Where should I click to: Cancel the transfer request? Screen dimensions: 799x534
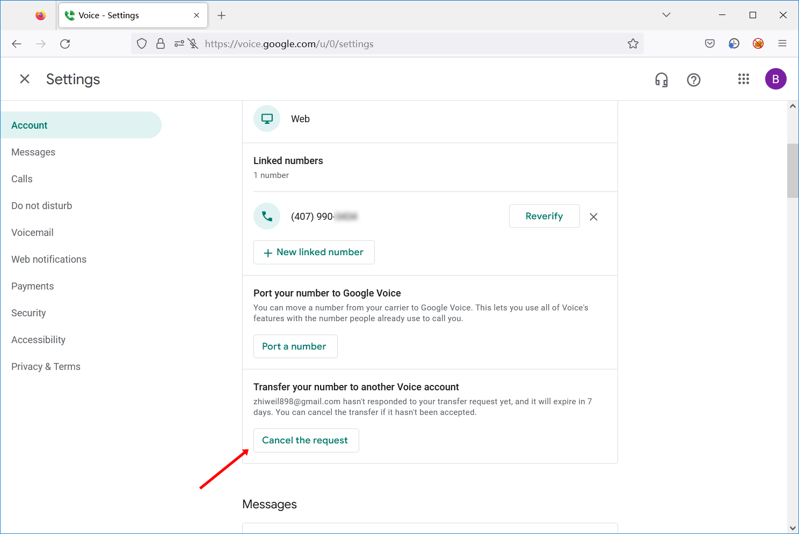coord(306,440)
